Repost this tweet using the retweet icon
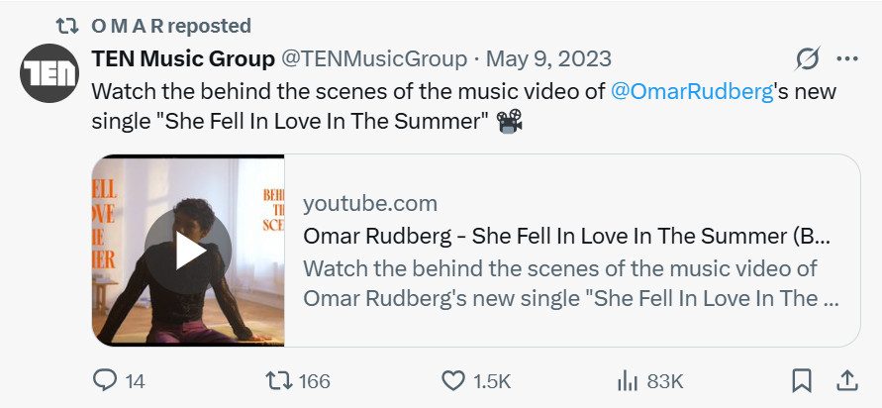Image resolution: width=882 pixels, height=408 pixels. tap(278, 380)
